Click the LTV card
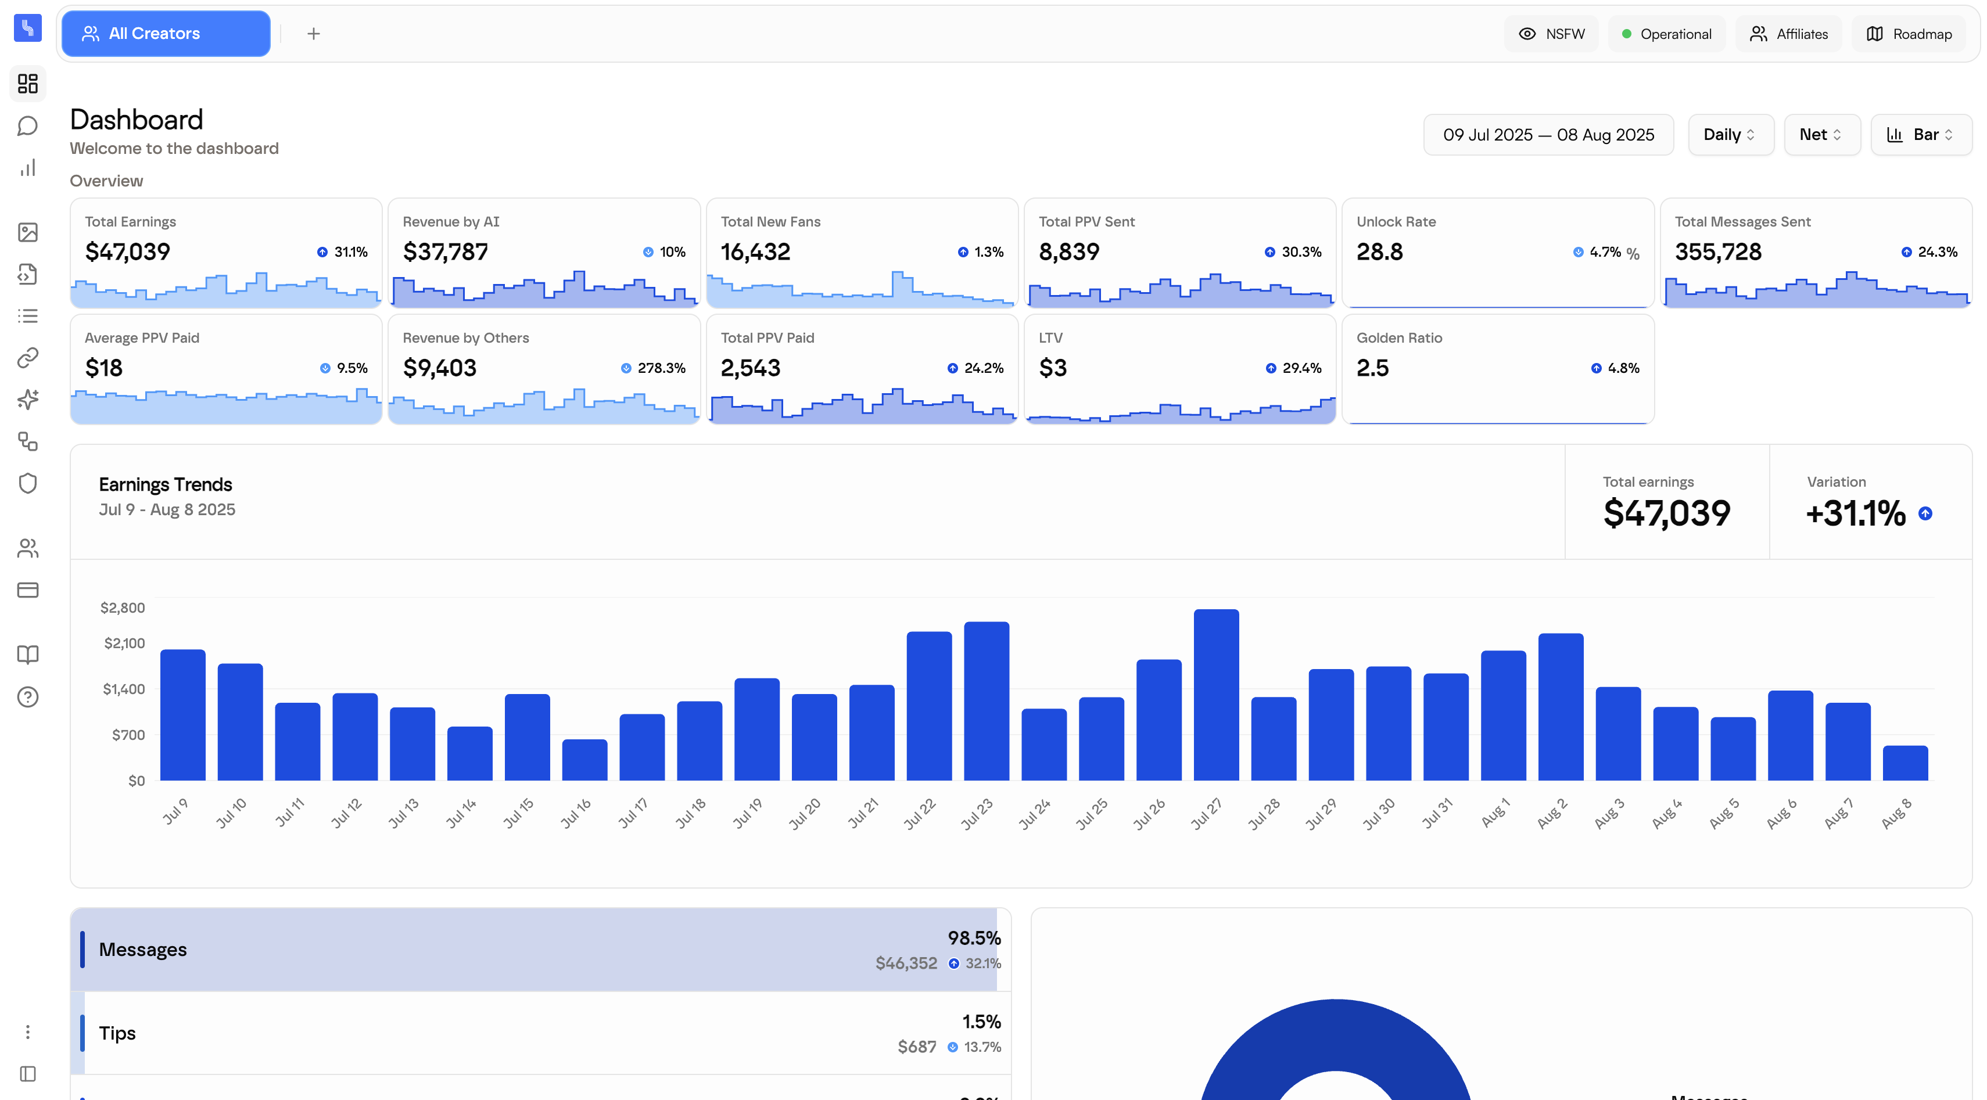The height and width of the screenshot is (1100, 1987). (x=1179, y=368)
